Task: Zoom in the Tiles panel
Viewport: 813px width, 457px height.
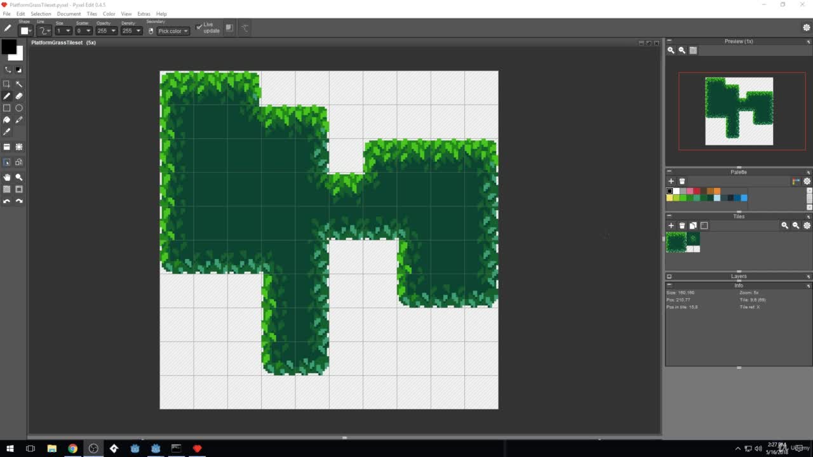Action: click(x=785, y=225)
